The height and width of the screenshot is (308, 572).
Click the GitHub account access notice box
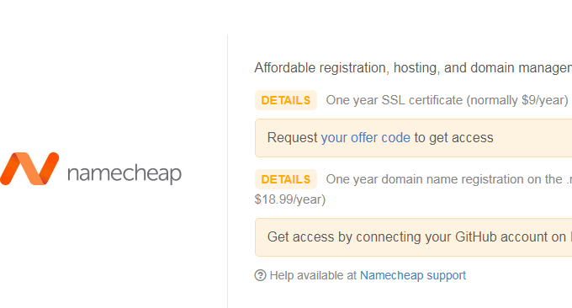click(x=413, y=237)
